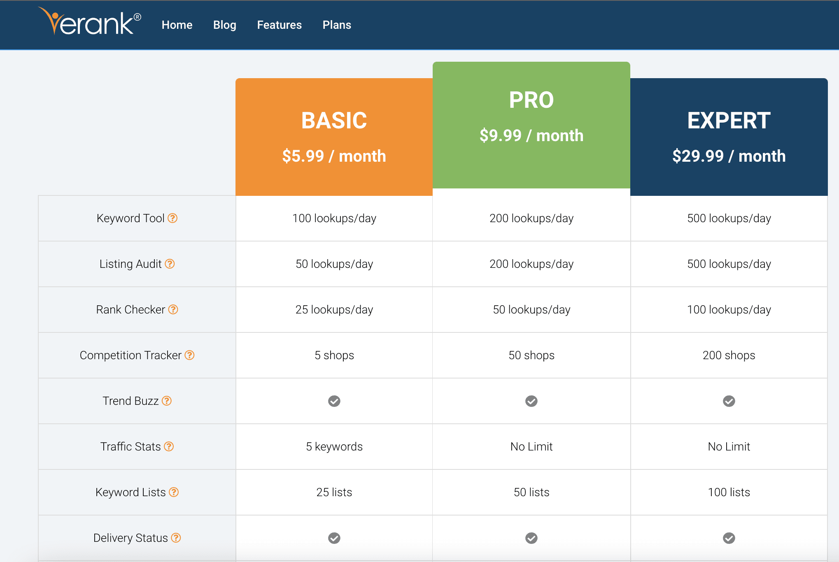Click the Competition Tracker row label

coord(131,355)
